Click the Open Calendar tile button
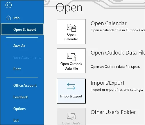 click(x=71, y=32)
